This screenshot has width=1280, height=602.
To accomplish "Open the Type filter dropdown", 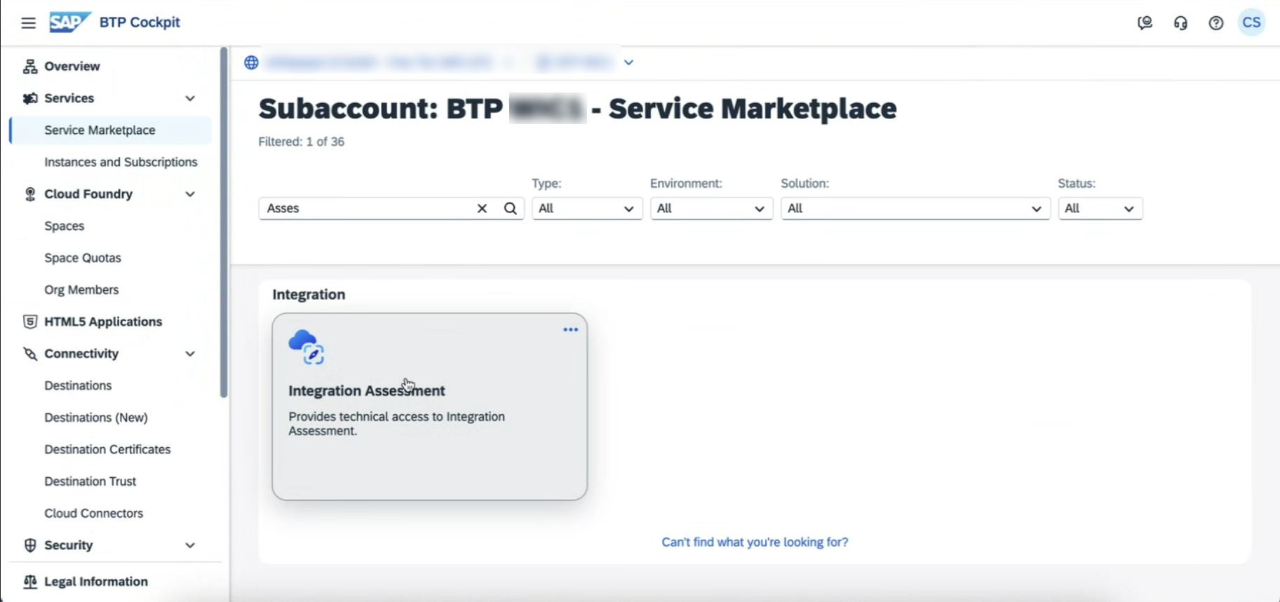I will tap(586, 208).
